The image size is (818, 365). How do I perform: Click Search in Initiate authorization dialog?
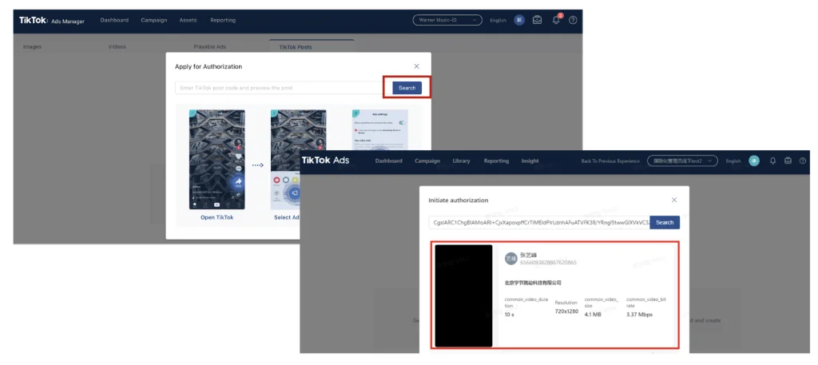665,222
